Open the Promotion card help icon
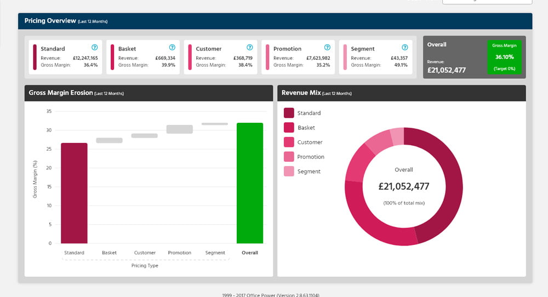Viewport: 548px width, 297px height. pyautogui.click(x=327, y=48)
